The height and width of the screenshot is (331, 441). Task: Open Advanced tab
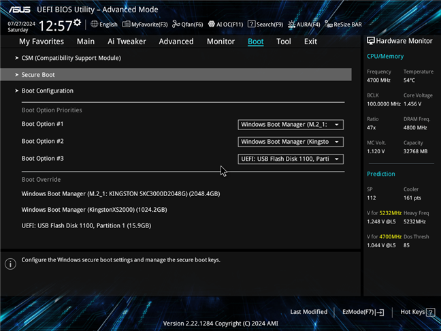(176, 42)
